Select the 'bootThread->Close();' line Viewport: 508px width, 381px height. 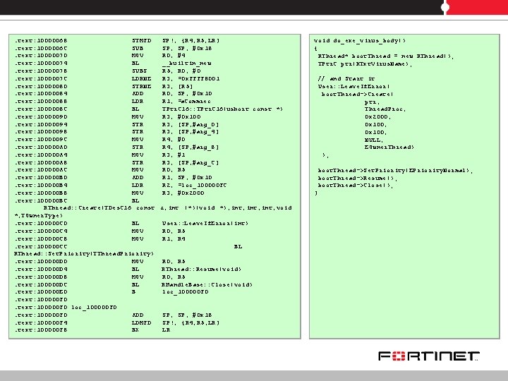356,186
